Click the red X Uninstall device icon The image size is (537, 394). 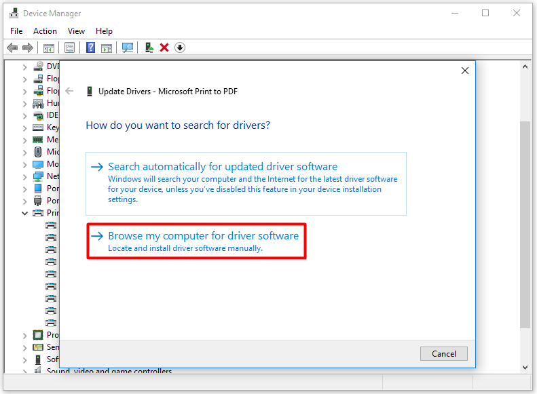[164, 47]
